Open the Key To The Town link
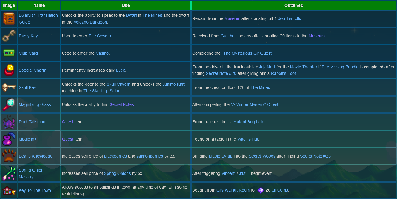 35,190
